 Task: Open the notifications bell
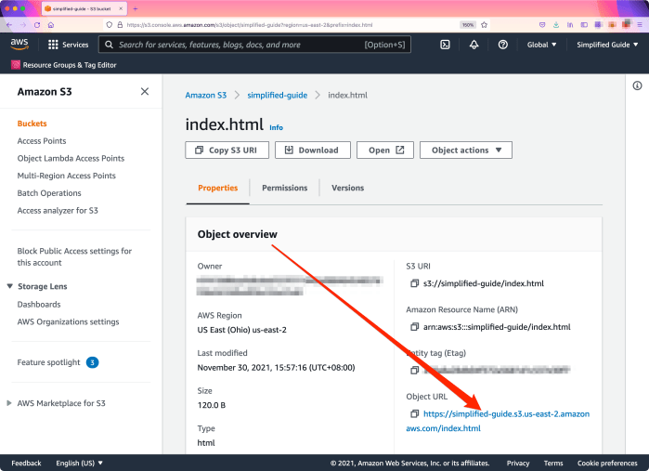pos(474,45)
